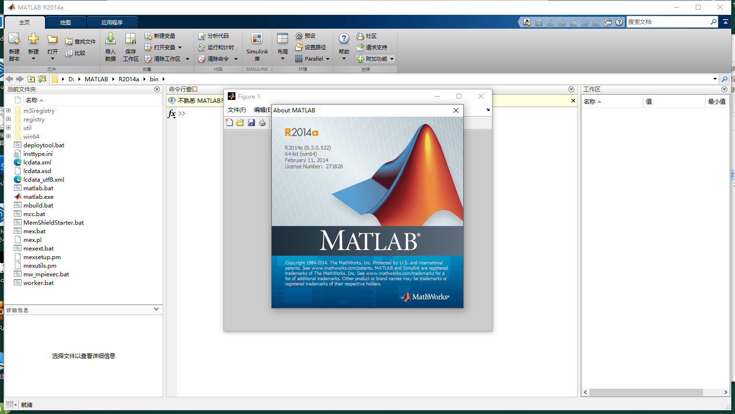
Task: Click the Save icon in Figure 1 toolbar
Action: [x=251, y=122]
